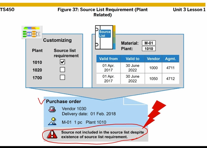
Task: Check source list requirement for plant 1700
Action: click(x=62, y=77)
